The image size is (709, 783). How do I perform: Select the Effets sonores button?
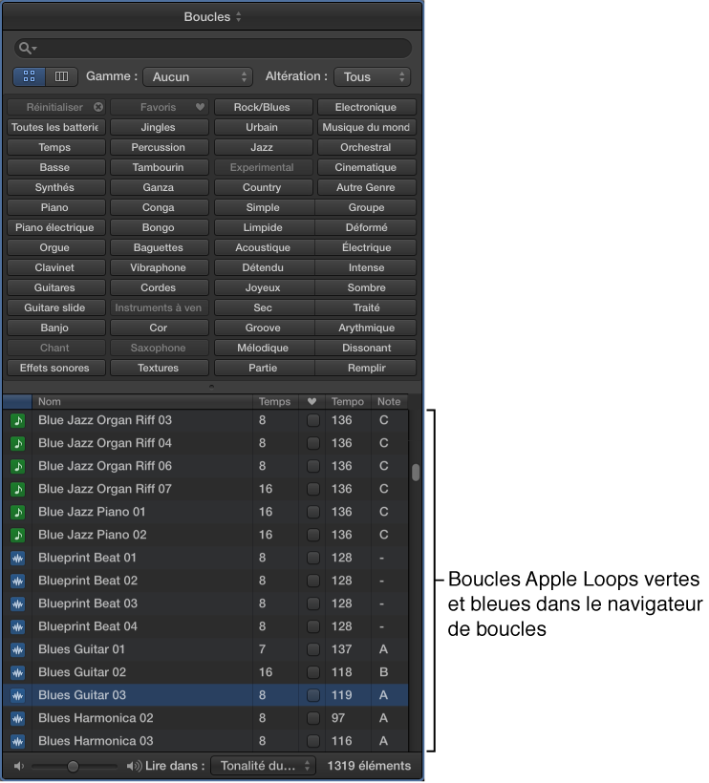pos(56,368)
